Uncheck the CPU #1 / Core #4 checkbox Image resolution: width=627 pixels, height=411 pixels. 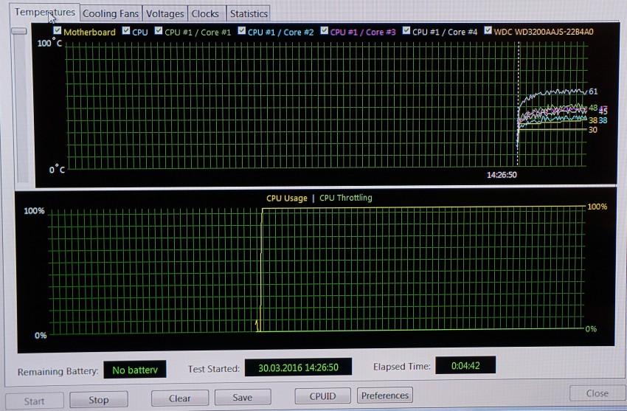(x=405, y=32)
